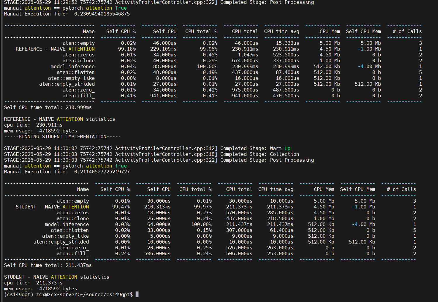Click 'mem usage: 4718592 bytes' under student statistics
The height and width of the screenshot is (302, 438).
tap(41, 289)
